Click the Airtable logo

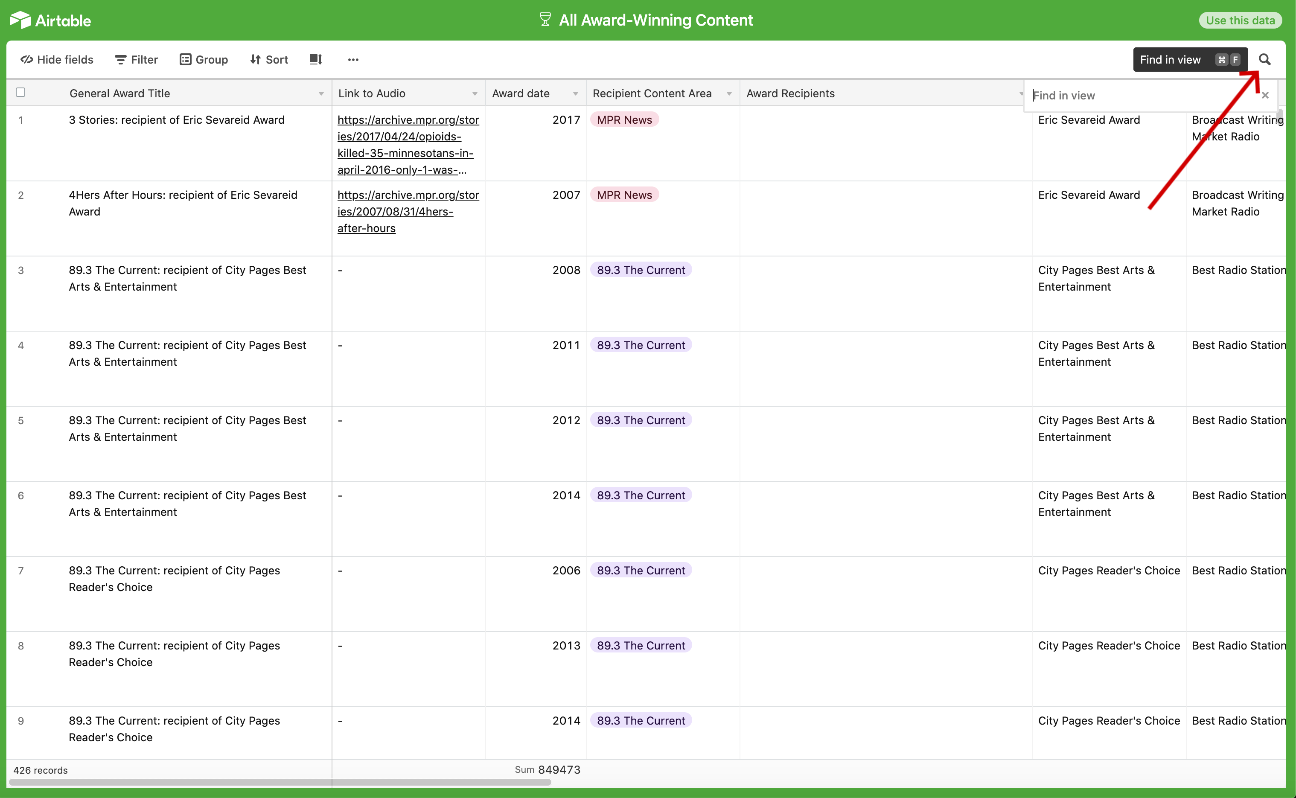[50, 20]
